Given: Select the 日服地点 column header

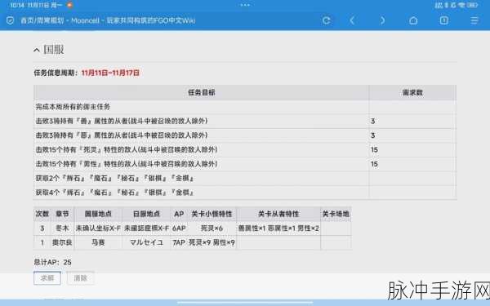Looking at the screenshot, I should [146, 214].
